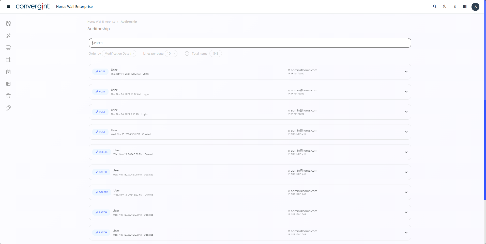Select the frame grid icon in sidebar

[x=8, y=60]
